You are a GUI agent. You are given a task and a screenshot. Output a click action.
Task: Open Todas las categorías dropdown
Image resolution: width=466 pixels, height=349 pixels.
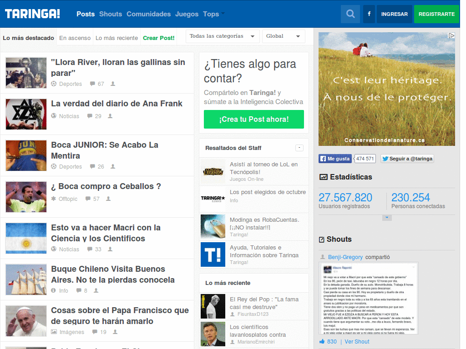(x=223, y=36)
